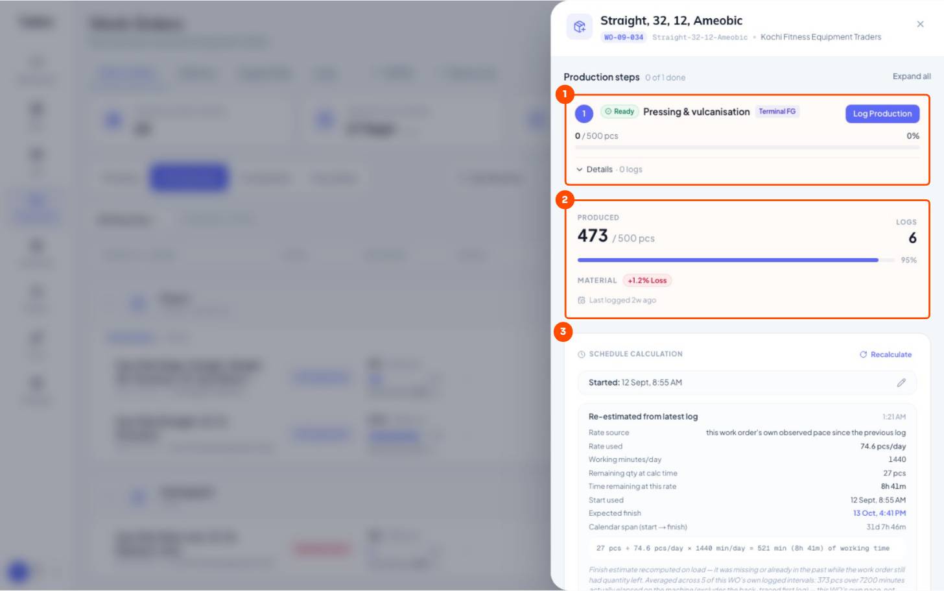The image size is (944, 591).
Task: Click the Started 12 Sept field
Action: (747, 383)
